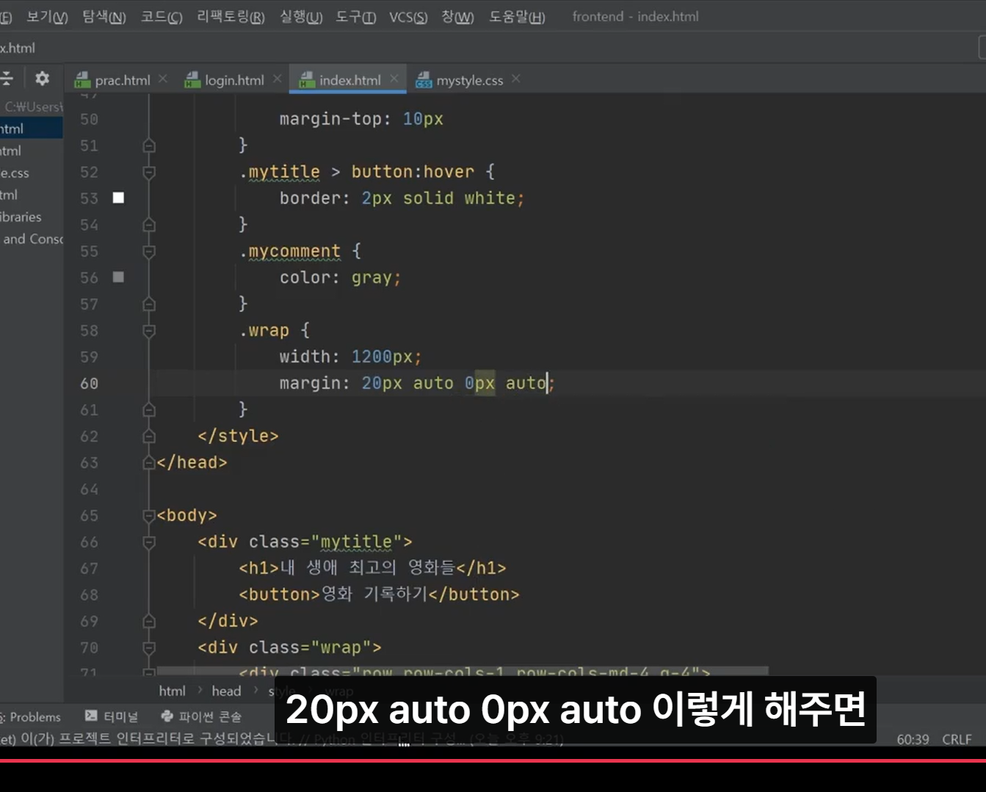Switch to the prac.html tab
The height and width of the screenshot is (792, 986).
(x=122, y=80)
